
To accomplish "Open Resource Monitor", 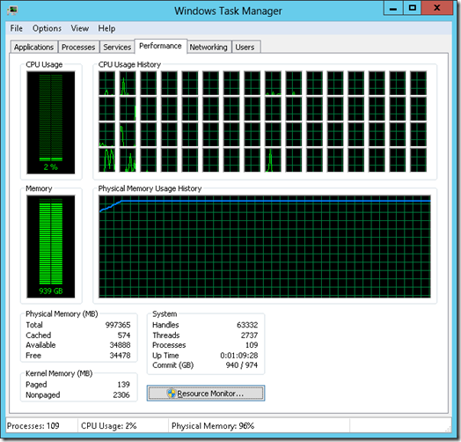I will click(x=206, y=394).
